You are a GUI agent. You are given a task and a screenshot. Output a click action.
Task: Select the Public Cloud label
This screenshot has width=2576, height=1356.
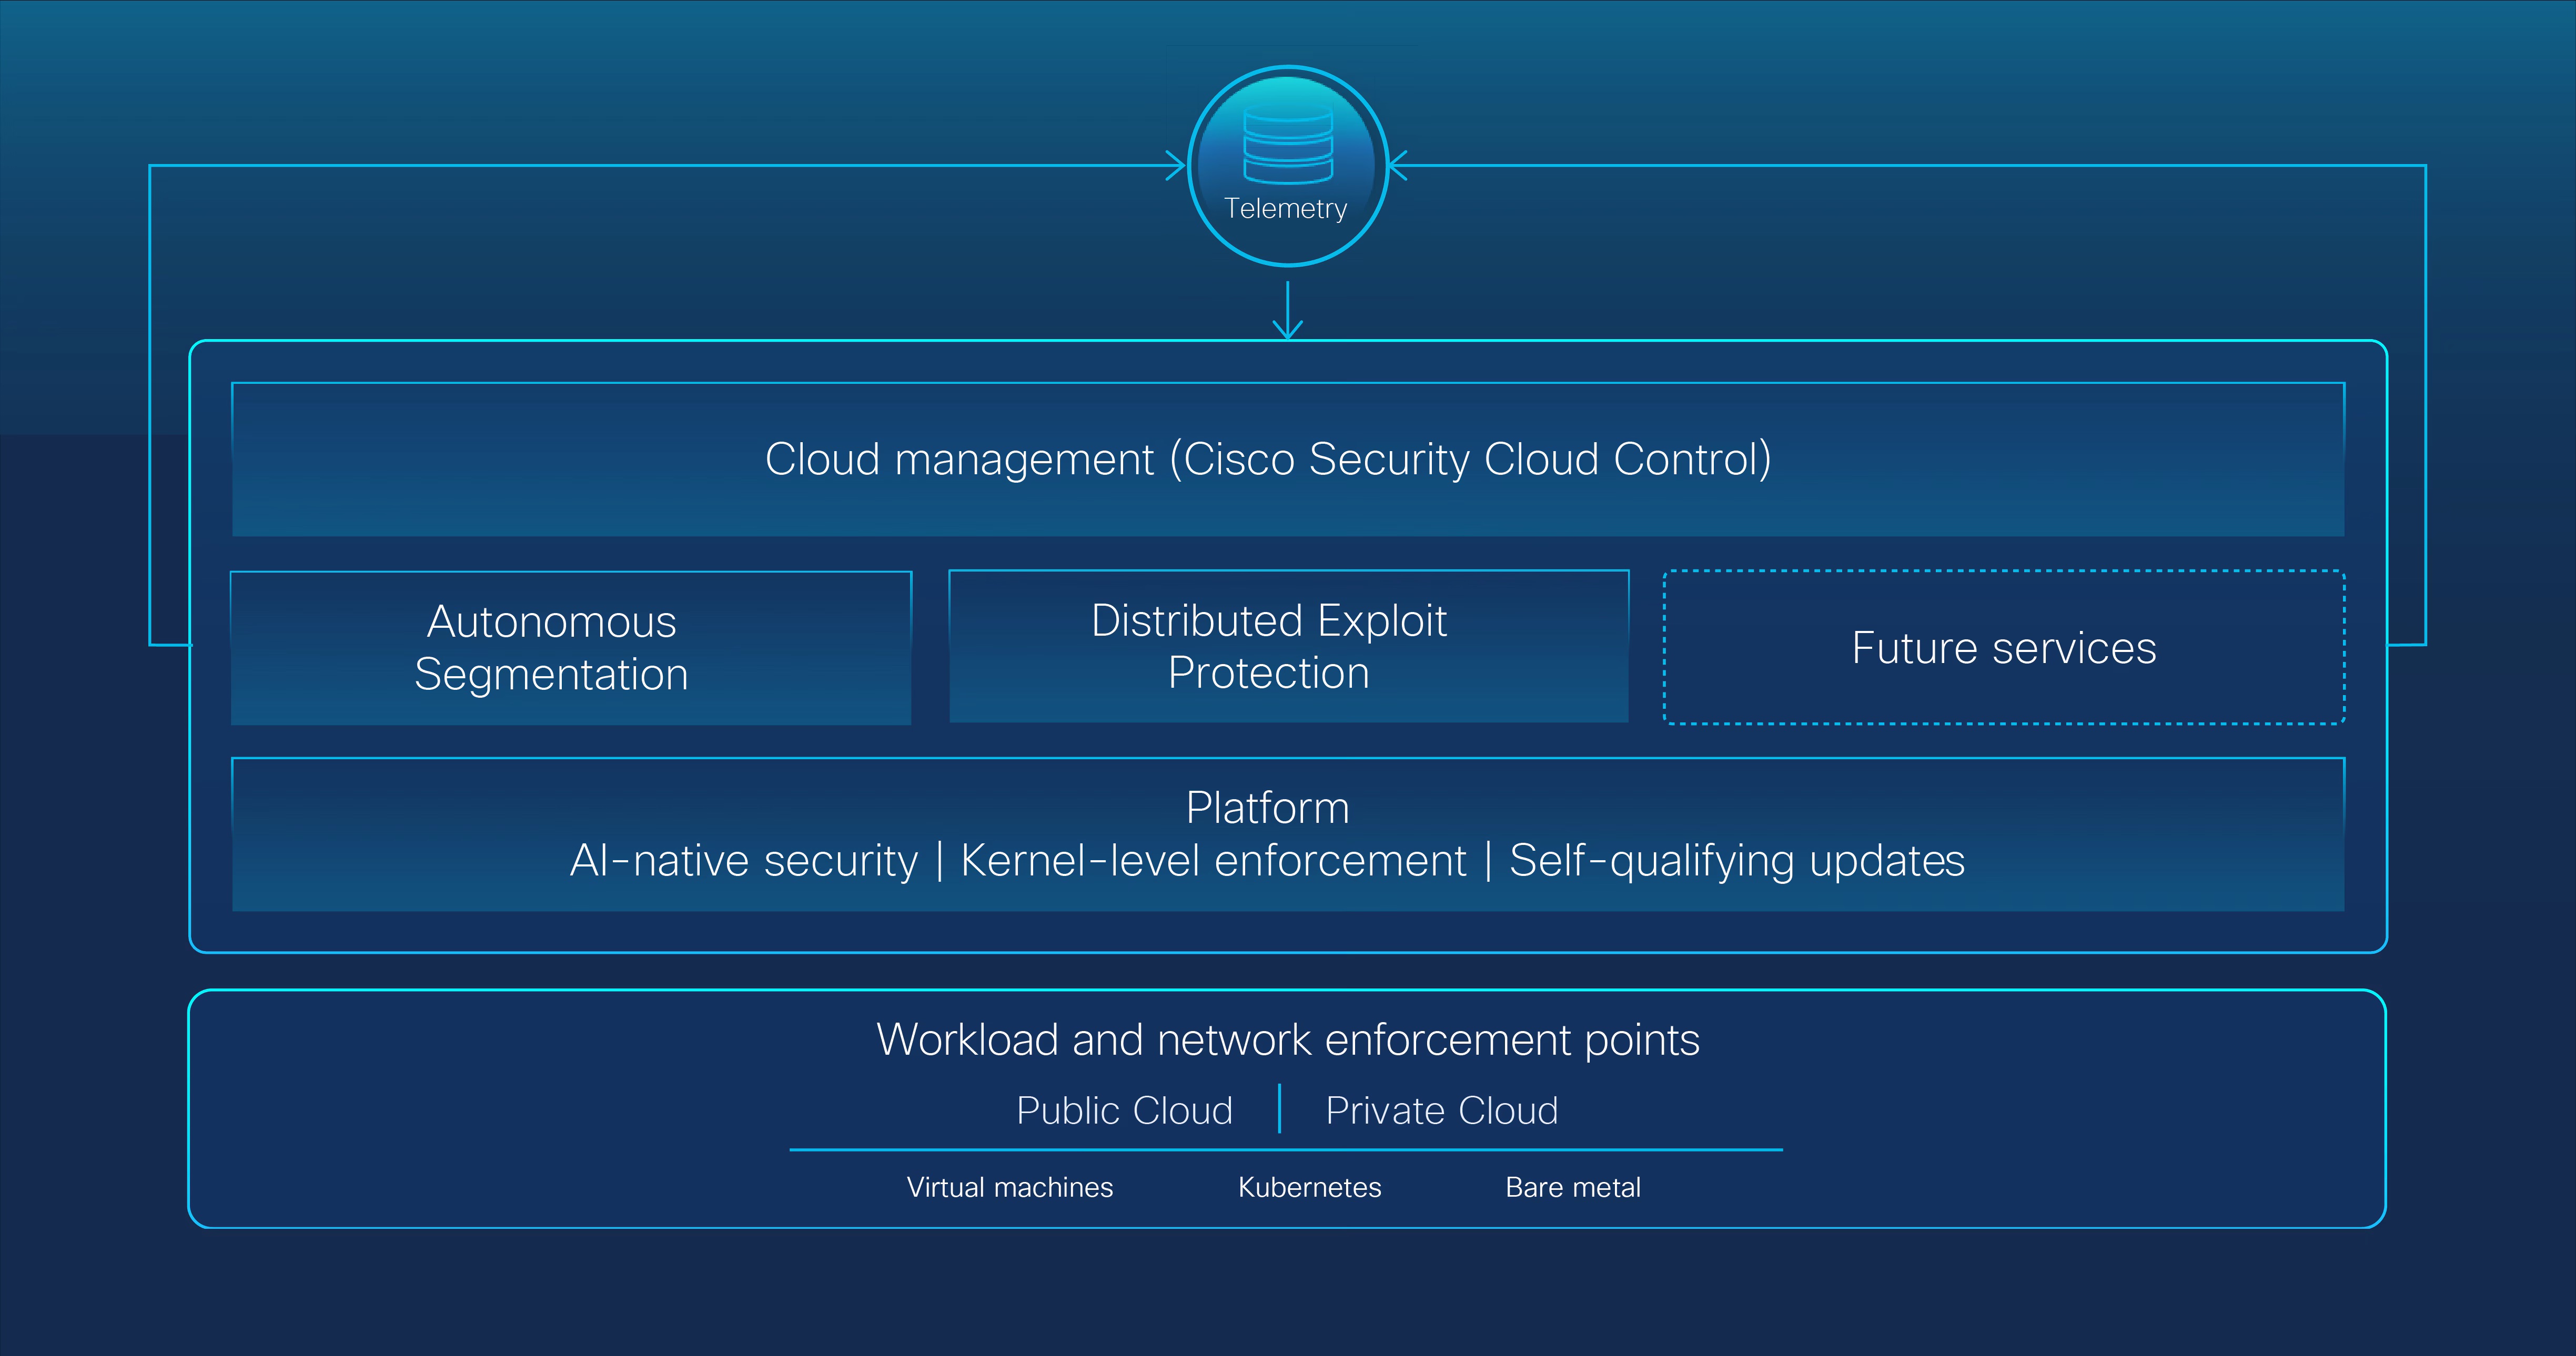(x=1124, y=1111)
